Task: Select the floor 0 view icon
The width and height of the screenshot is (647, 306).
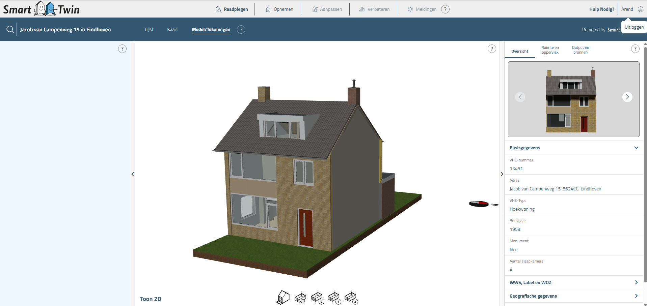Action: (317, 298)
